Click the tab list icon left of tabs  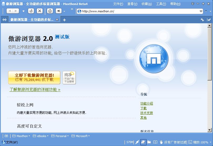pos(4,20)
